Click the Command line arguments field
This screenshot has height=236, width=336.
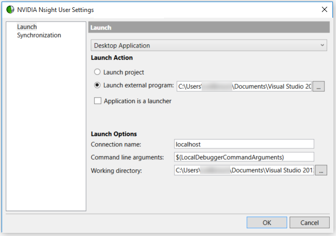click(x=244, y=157)
